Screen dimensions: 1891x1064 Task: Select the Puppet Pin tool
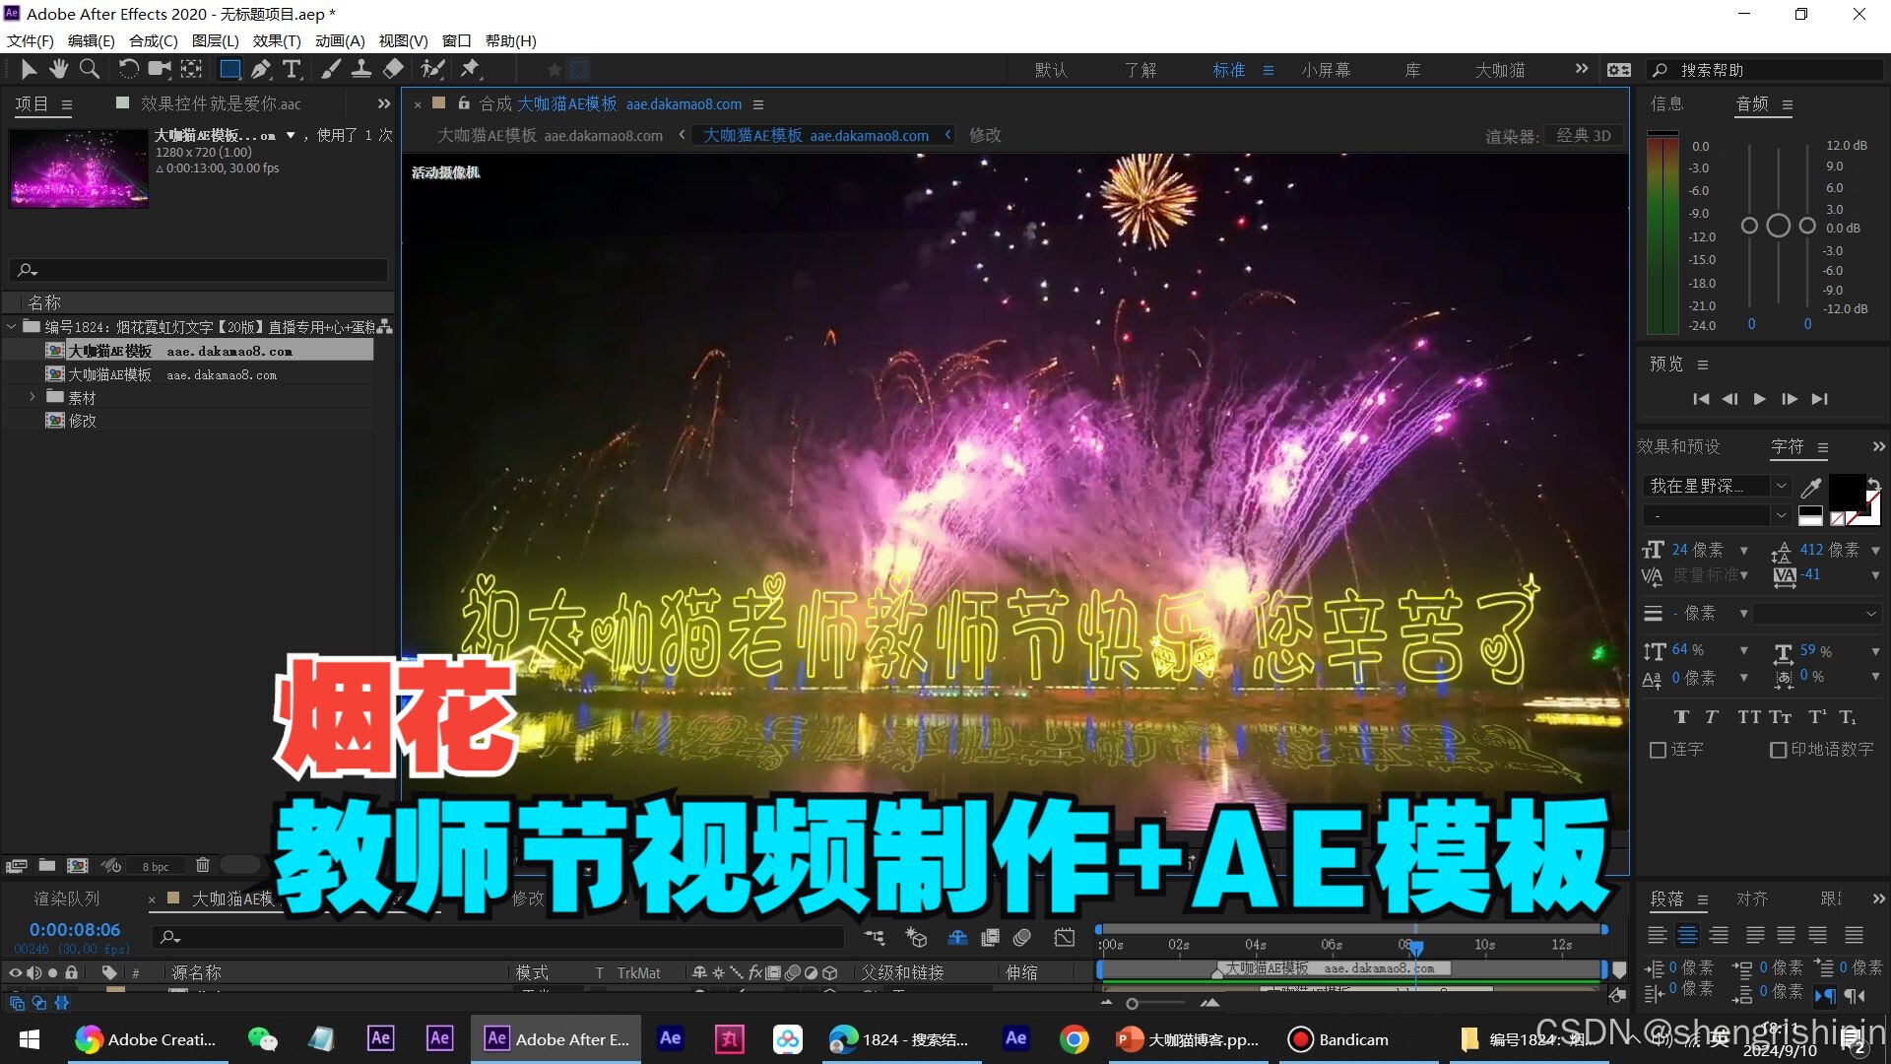click(x=470, y=69)
